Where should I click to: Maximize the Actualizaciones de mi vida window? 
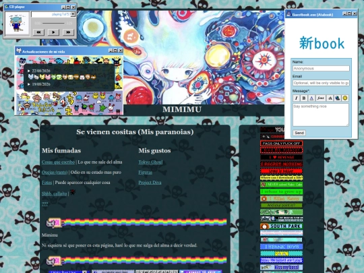115,51
